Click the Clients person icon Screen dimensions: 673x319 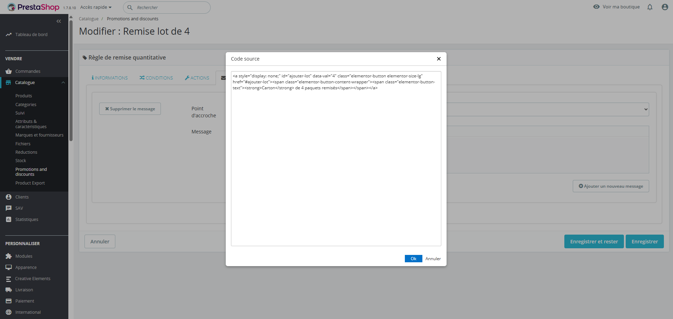pyautogui.click(x=9, y=197)
